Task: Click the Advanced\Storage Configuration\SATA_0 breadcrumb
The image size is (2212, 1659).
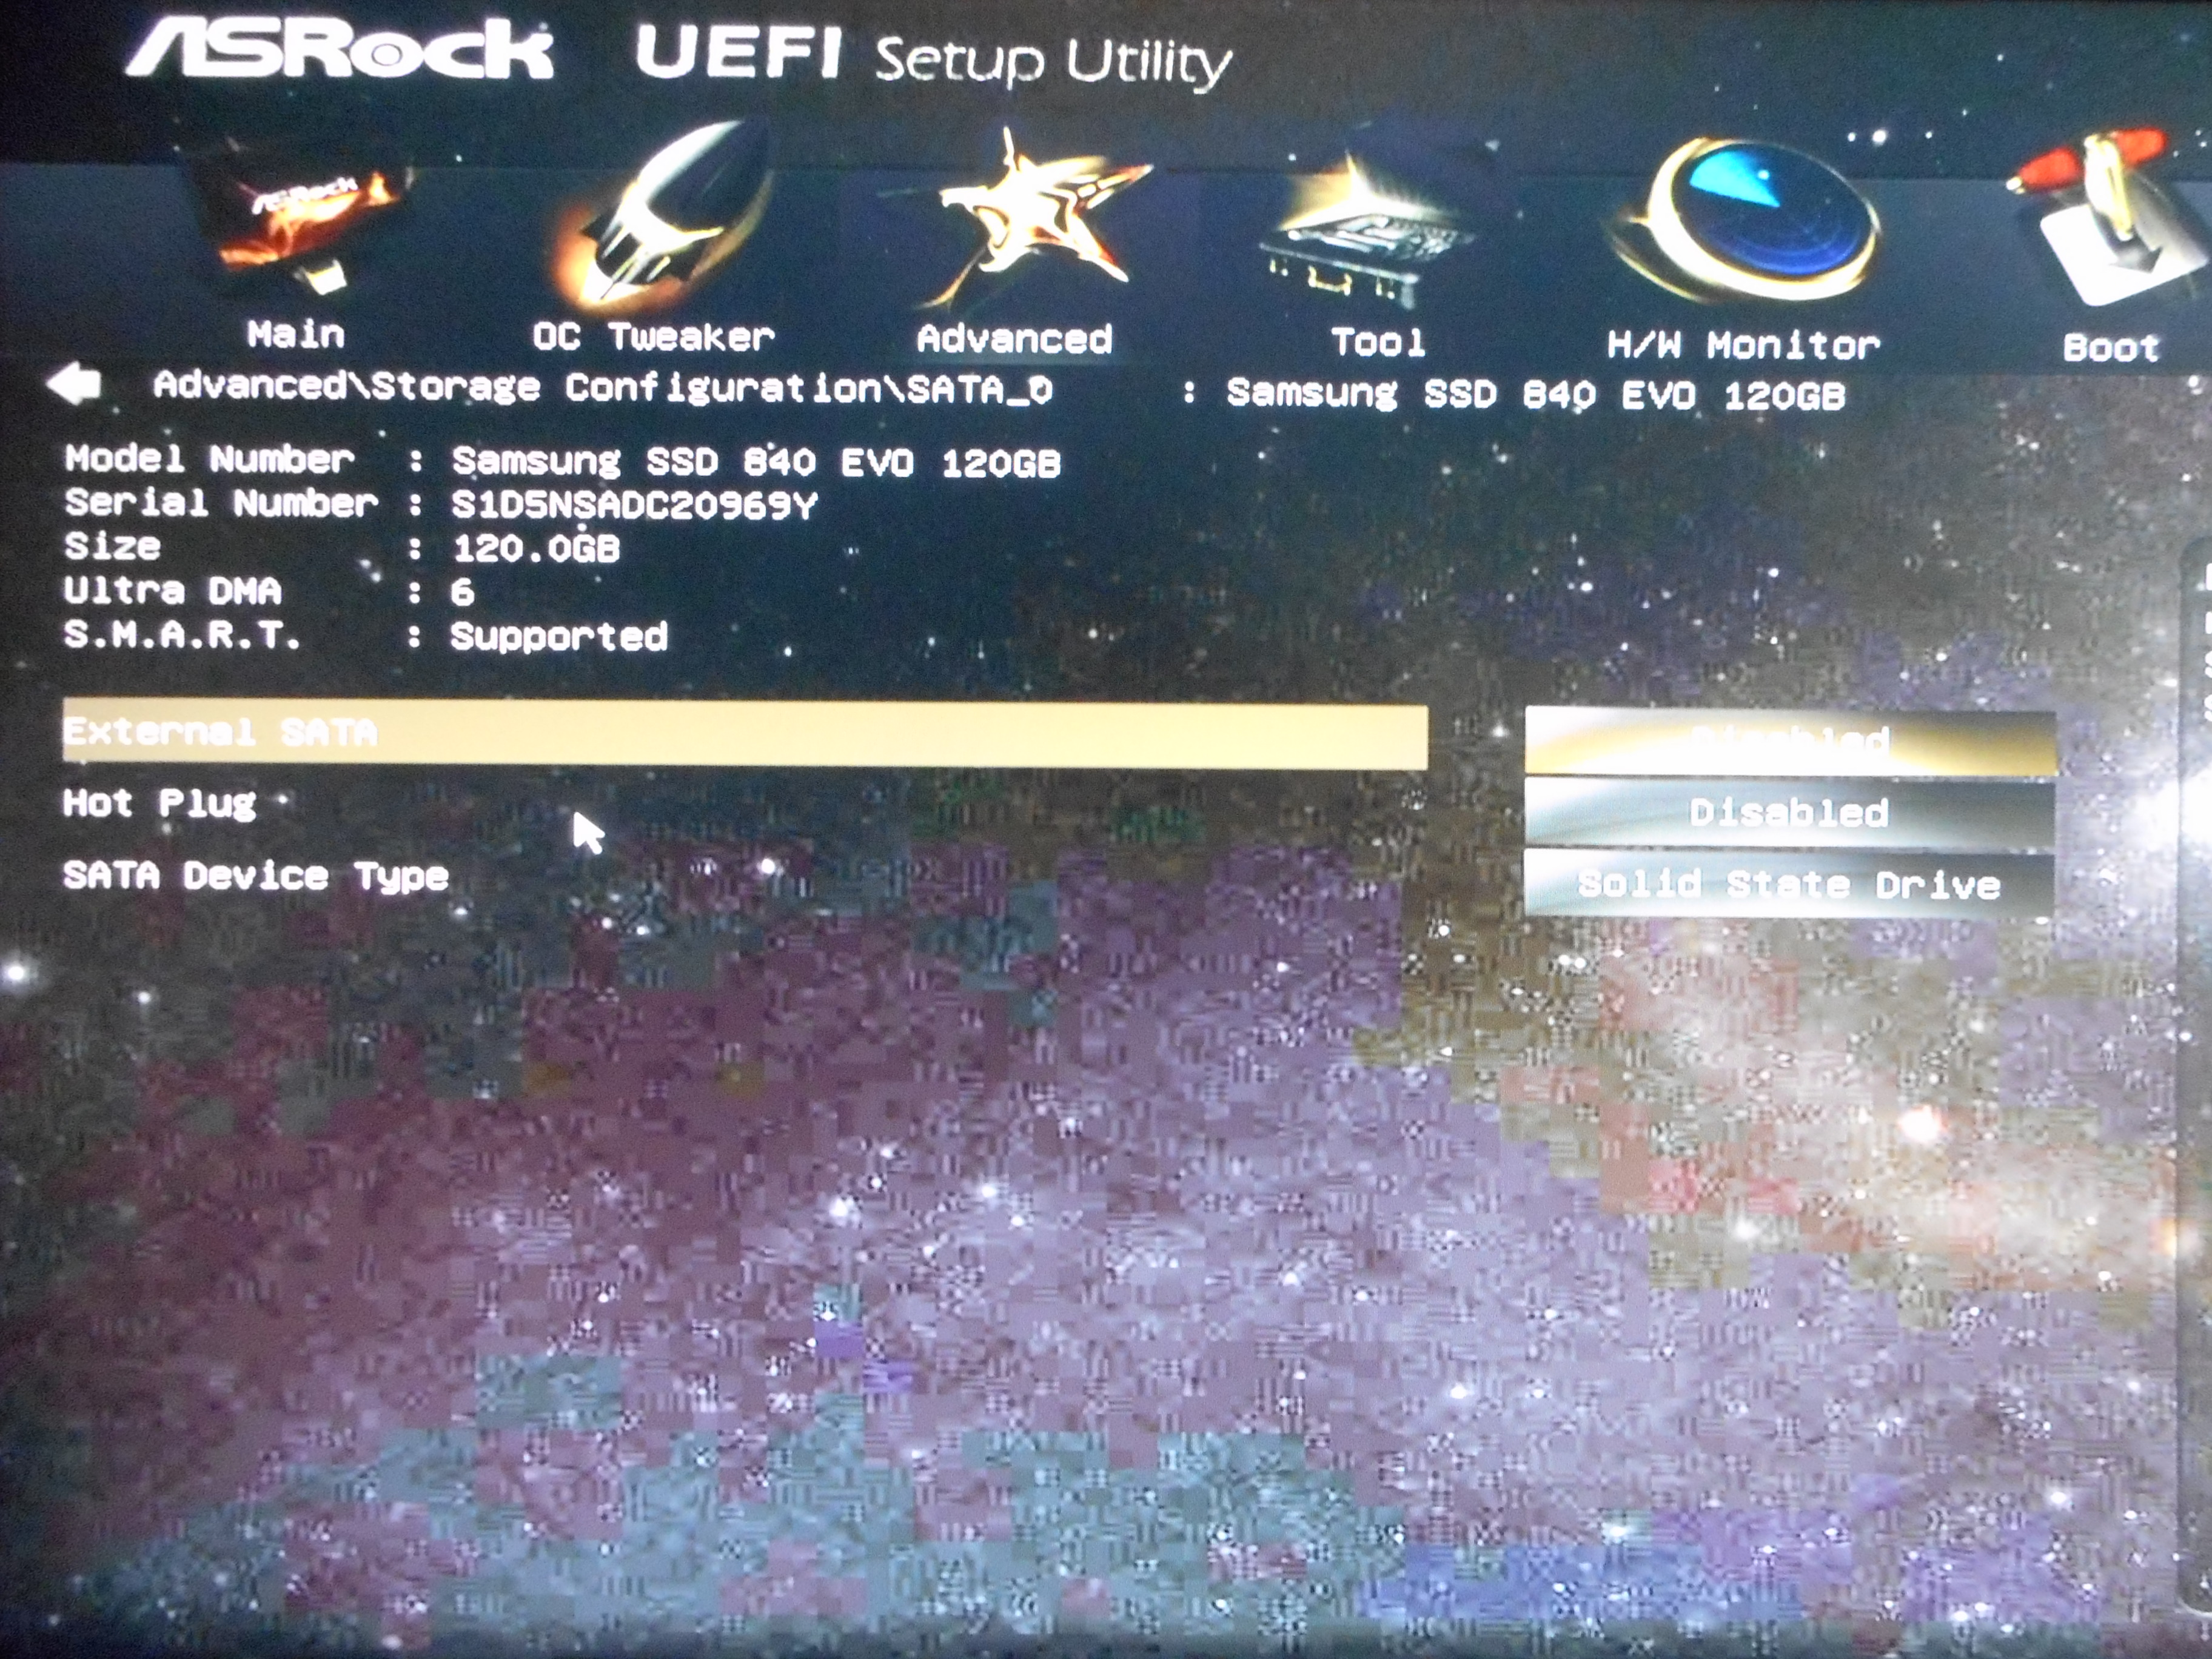Action: (x=602, y=387)
